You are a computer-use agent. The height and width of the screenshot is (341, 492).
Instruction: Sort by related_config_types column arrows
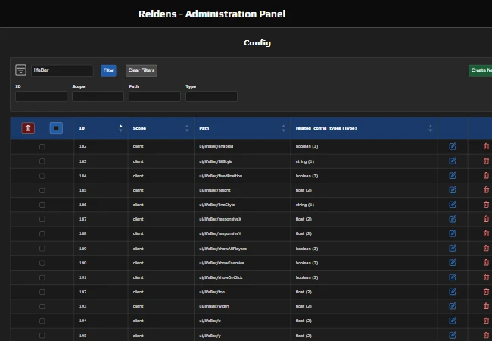click(430, 128)
